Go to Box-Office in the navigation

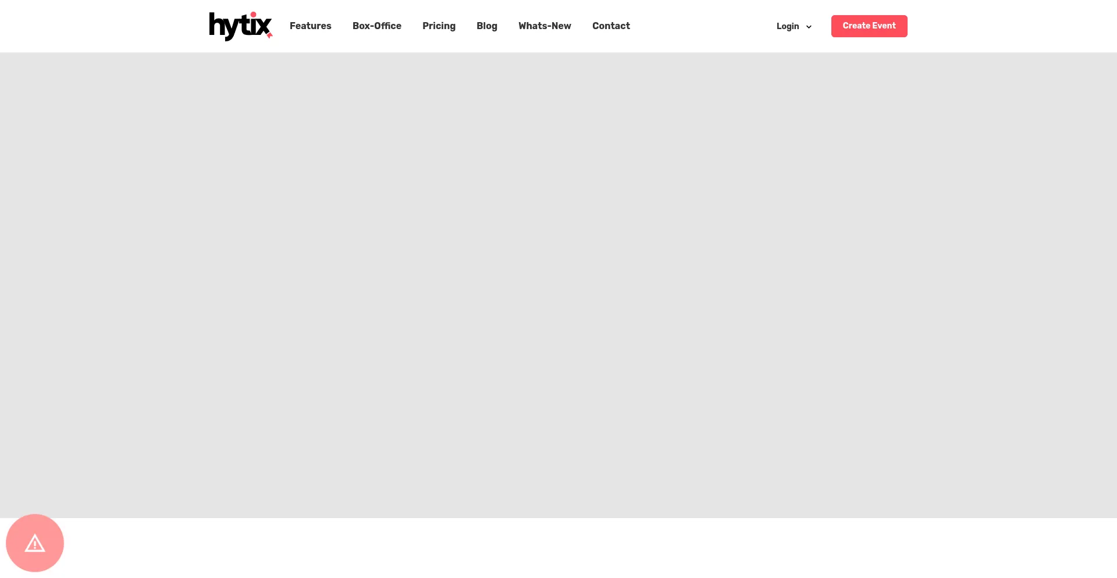tap(376, 26)
